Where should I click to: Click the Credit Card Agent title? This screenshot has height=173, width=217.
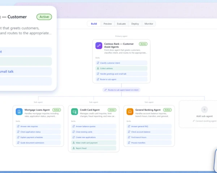point(90,110)
